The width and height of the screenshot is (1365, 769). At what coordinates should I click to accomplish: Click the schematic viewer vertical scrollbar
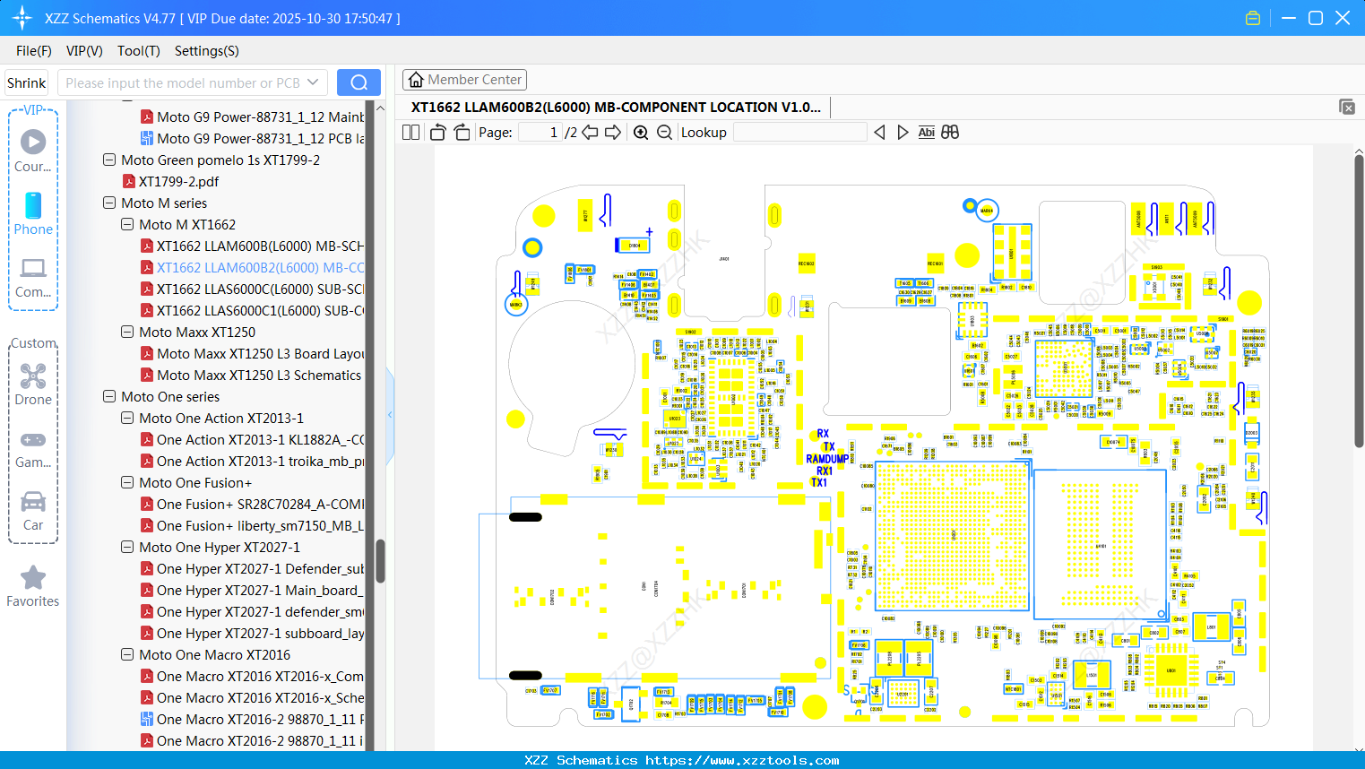[1359, 301]
